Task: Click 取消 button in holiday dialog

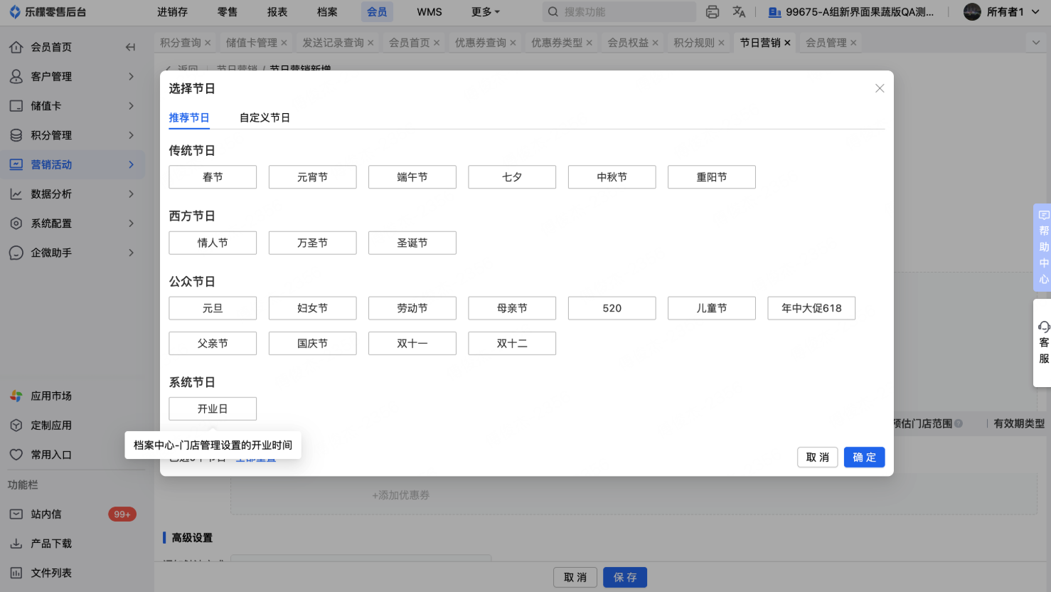Action: (x=817, y=457)
